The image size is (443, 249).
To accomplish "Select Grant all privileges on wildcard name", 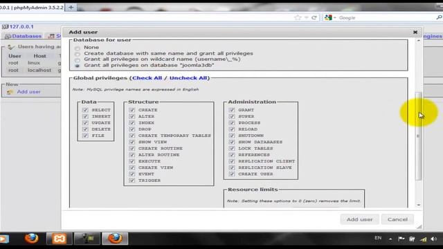I will tap(77, 60).
